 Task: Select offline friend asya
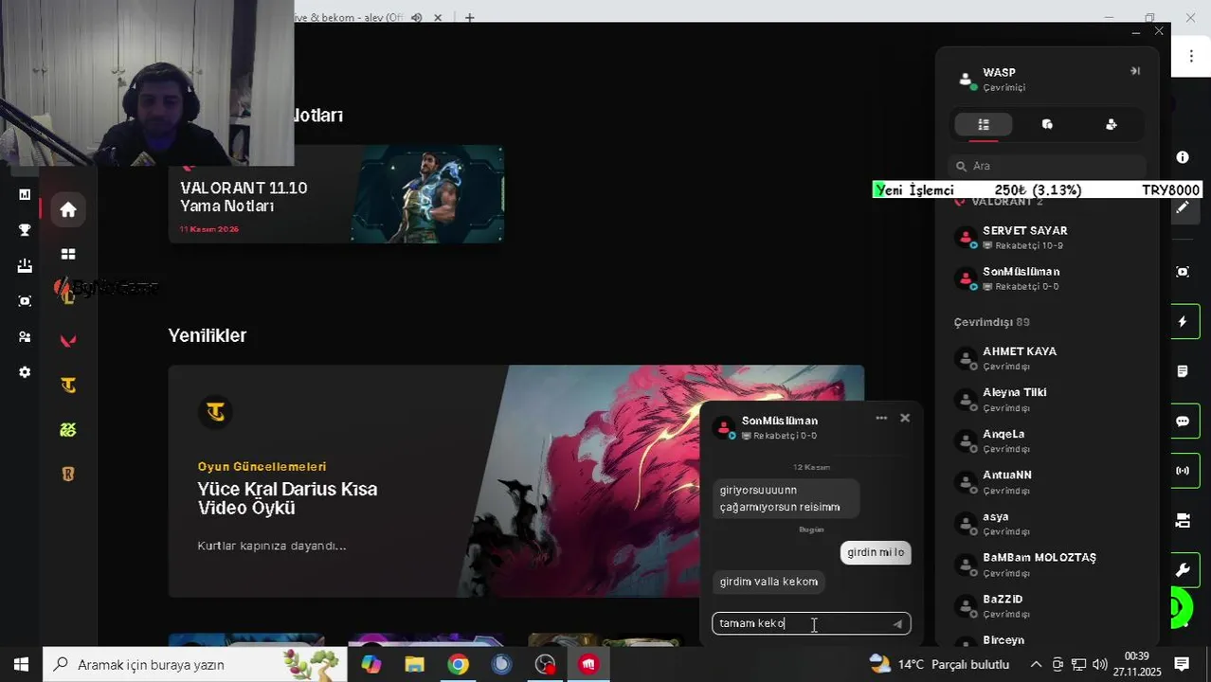(1047, 524)
